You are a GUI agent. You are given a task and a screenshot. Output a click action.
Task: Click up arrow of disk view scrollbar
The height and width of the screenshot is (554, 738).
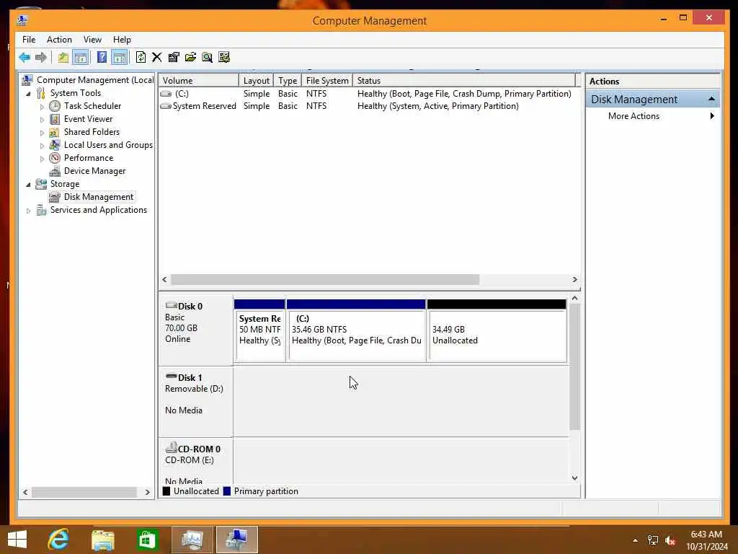point(574,298)
